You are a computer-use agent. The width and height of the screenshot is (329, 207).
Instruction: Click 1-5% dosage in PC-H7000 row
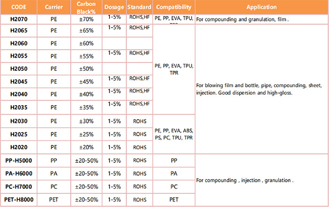coord(114,187)
